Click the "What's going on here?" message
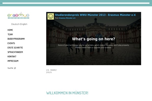Screen dimensions: 152x101 pyautogui.click(x=93, y=39)
